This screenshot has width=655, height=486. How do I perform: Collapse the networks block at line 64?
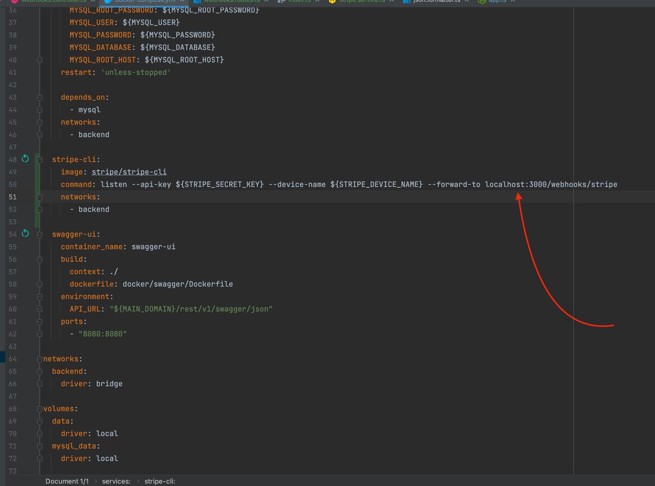tap(39, 359)
